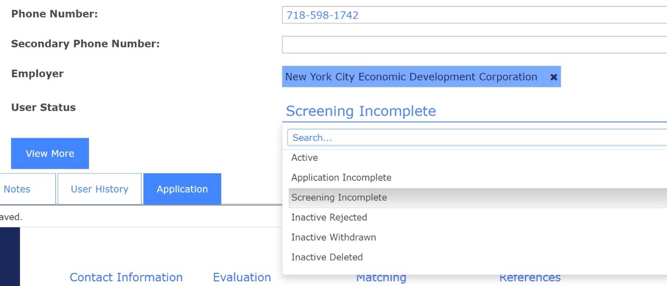Choose the Inactive Withdrawn option
The width and height of the screenshot is (667, 286).
[x=333, y=237]
